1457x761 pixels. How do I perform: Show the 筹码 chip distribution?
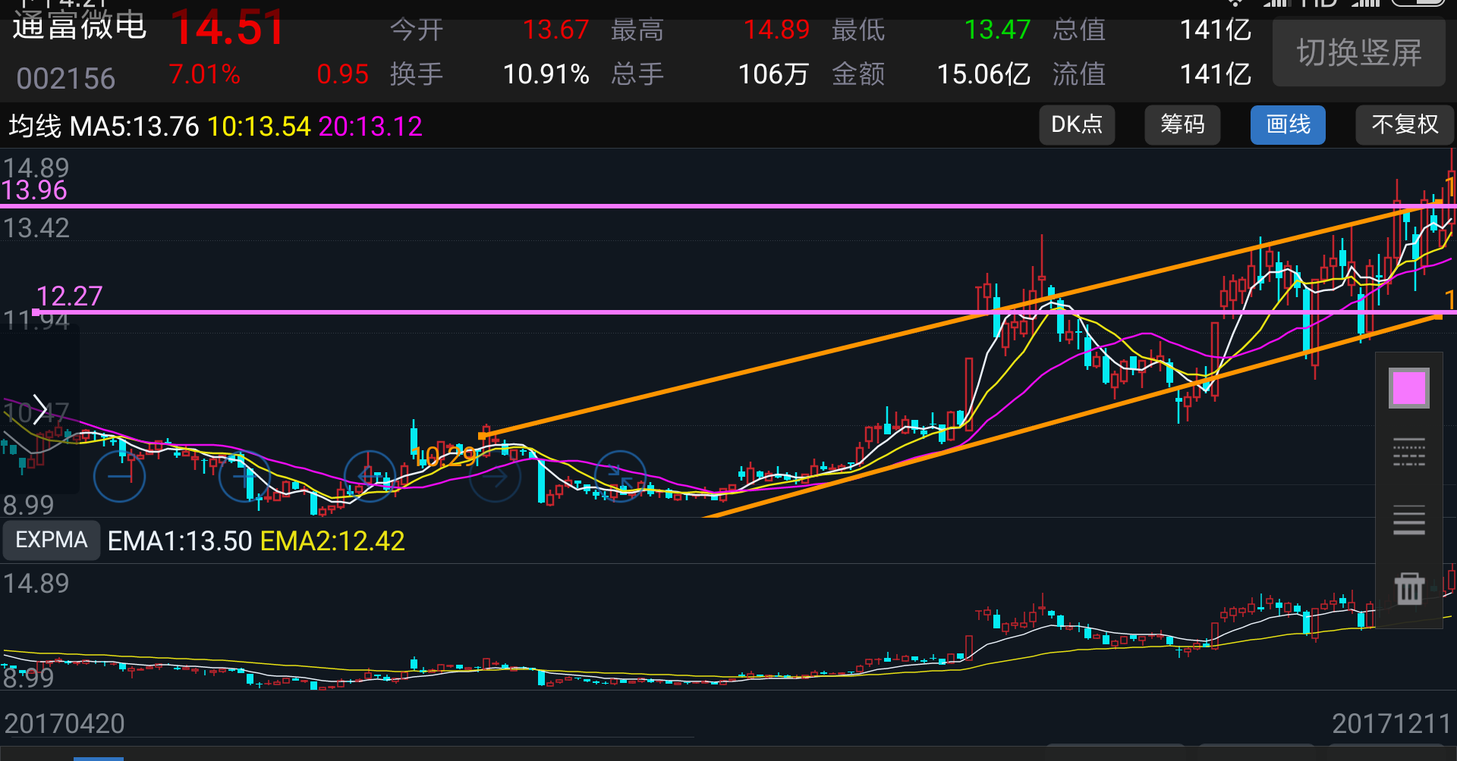click(x=1182, y=124)
